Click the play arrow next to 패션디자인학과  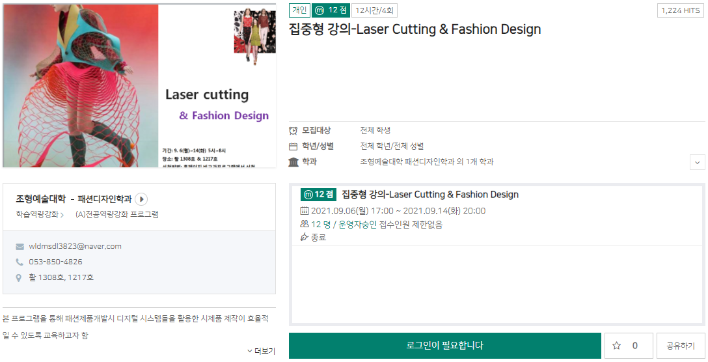pos(141,199)
